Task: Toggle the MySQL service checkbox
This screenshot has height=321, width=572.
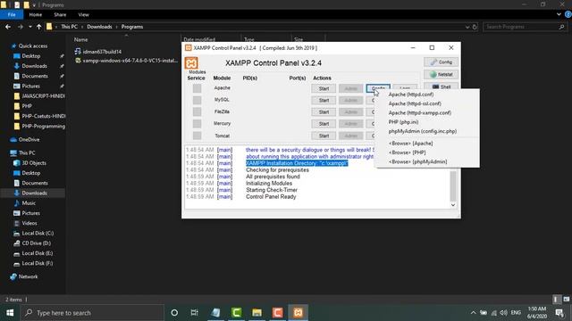Action: click(197, 100)
